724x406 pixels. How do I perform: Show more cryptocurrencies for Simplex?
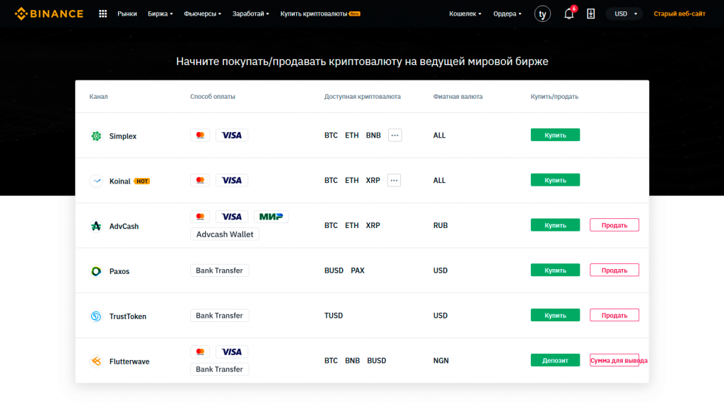tap(395, 135)
